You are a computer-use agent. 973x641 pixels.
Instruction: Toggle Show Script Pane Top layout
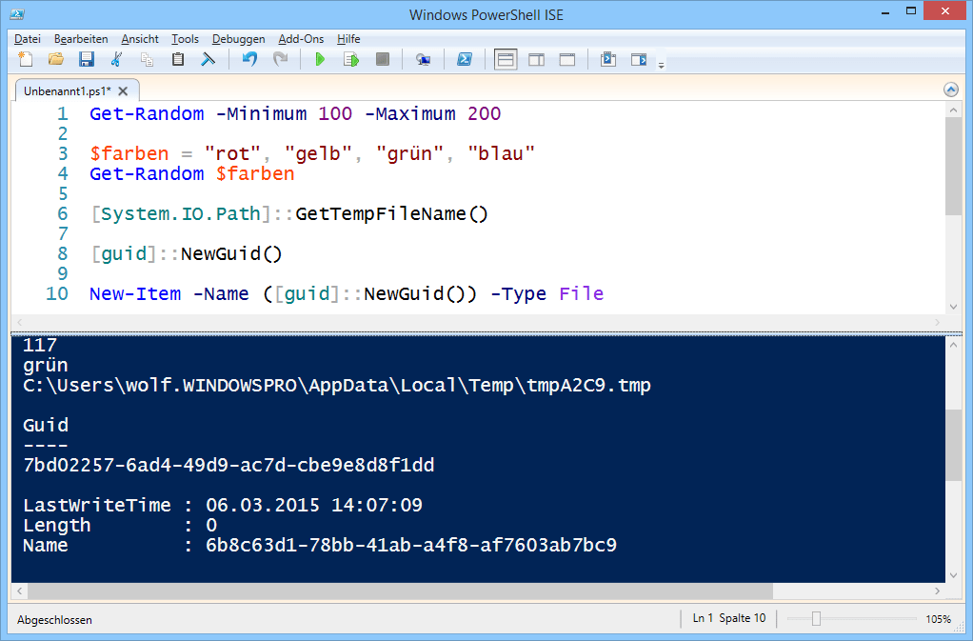[x=506, y=59]
